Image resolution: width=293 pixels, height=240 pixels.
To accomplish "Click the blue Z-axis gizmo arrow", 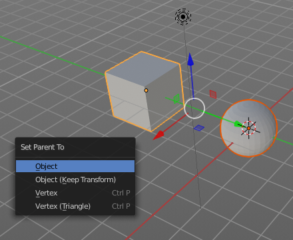I will coord(190,59).
